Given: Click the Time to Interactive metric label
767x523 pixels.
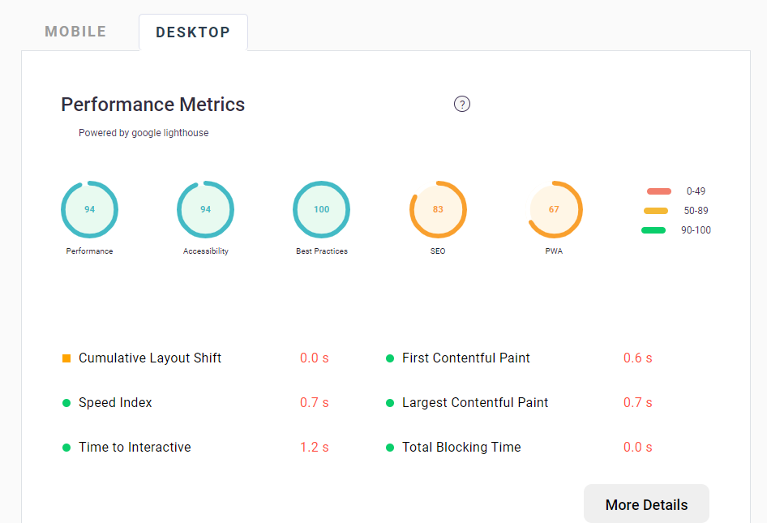Looking at the screenshot, I should tap(135, 447).
